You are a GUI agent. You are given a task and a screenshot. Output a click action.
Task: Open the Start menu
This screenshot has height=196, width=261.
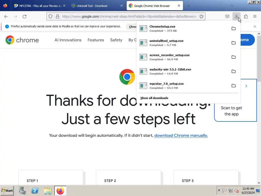click(7, 190)
